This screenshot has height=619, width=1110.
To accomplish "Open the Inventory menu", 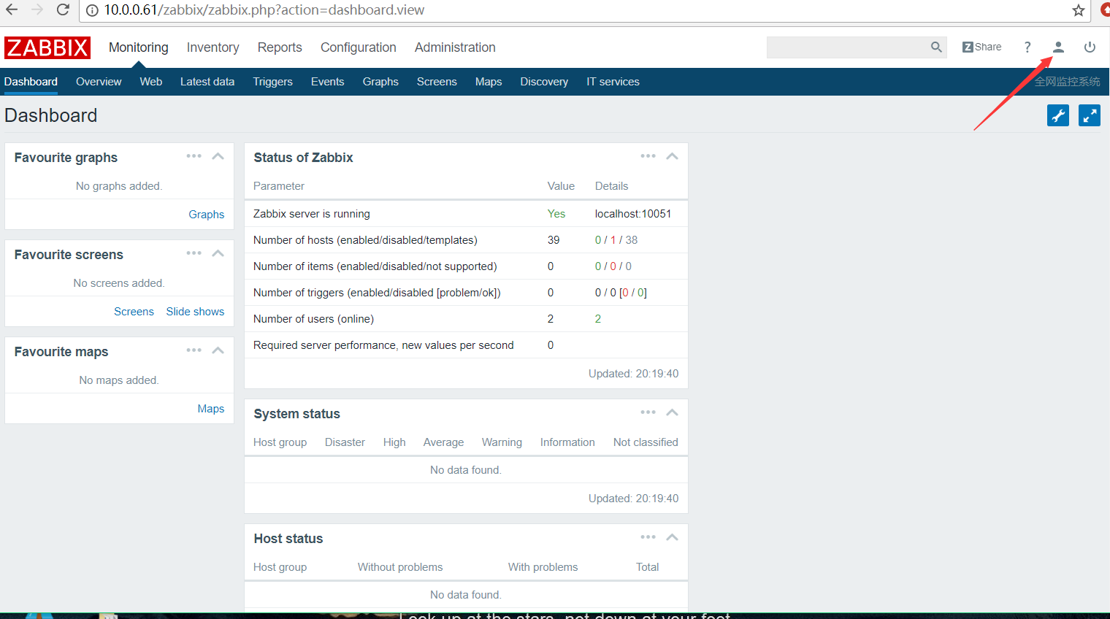I will pos(213,47).
